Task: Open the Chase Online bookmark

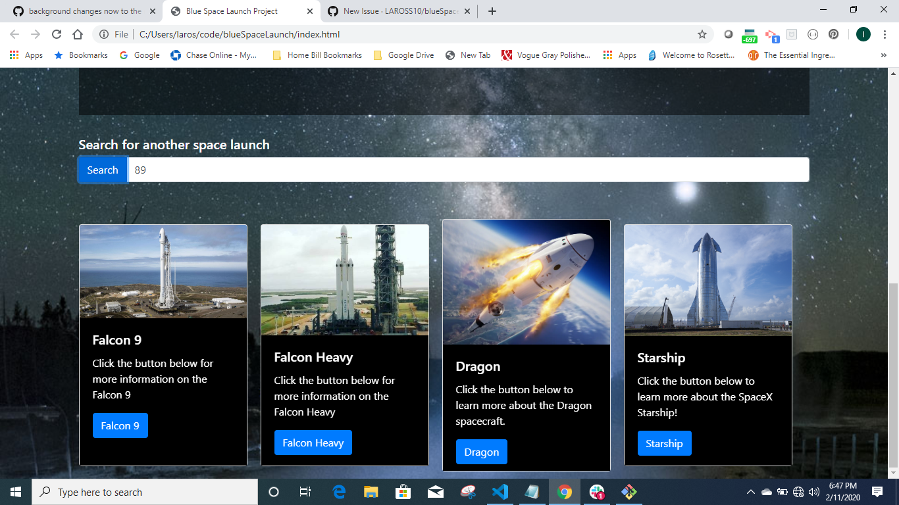Action: (213, 55)
